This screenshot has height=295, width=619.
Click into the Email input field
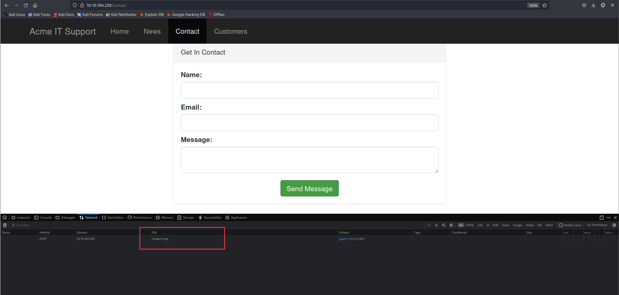(x=309, y=123)
